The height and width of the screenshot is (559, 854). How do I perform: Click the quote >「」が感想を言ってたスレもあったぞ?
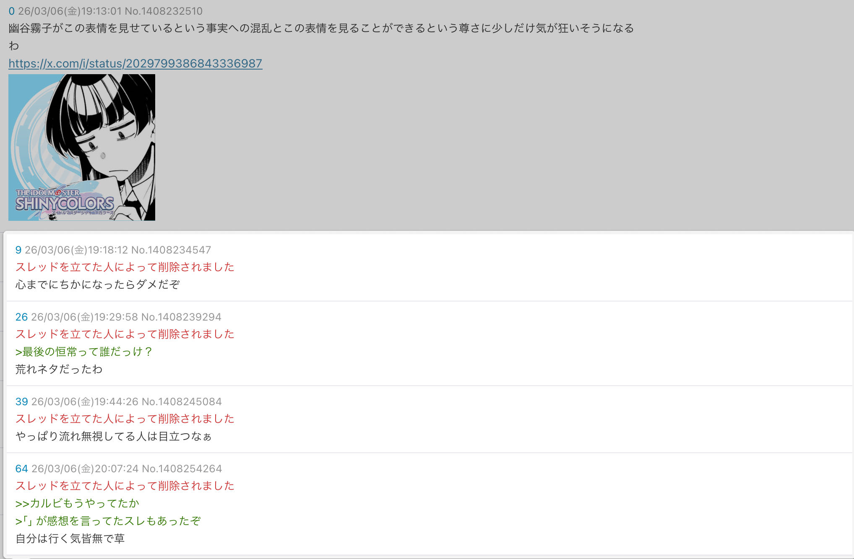point(108,521)
